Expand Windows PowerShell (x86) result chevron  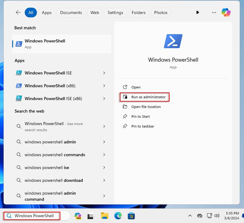104,86
